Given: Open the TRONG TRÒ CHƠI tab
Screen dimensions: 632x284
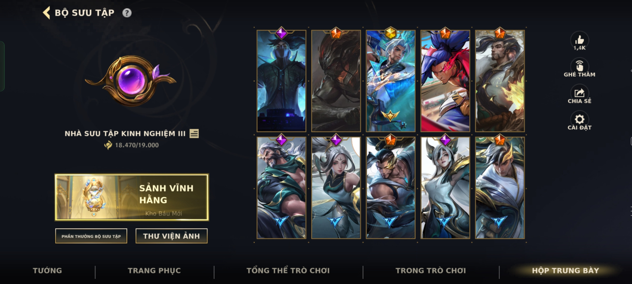Looking at the screenshot, I should [x=431, y=271].
